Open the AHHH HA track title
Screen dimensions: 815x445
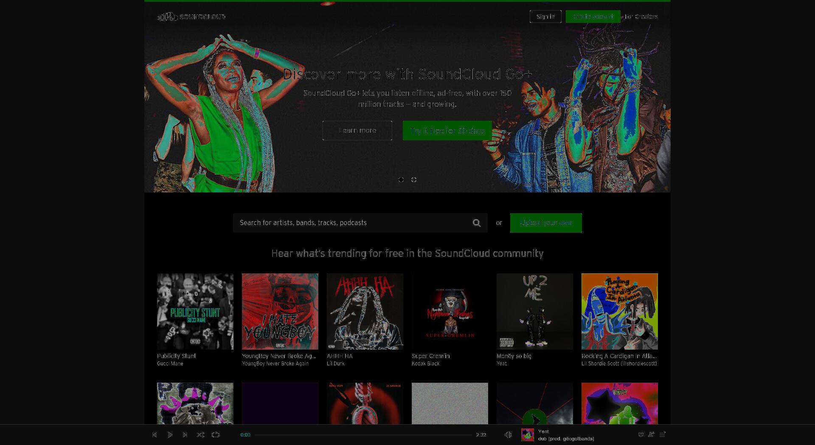pyautogui.click(x=340, y=356)
